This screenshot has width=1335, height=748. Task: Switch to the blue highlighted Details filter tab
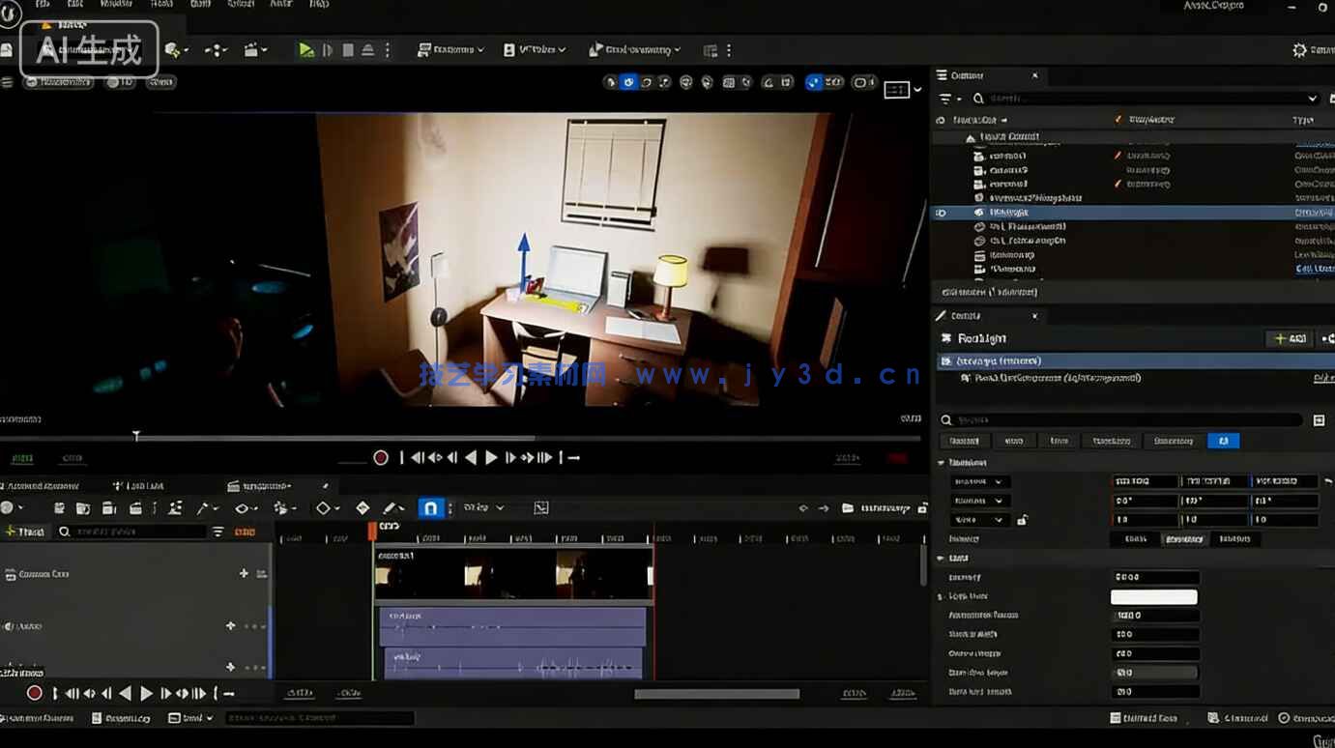[1223, 441]
